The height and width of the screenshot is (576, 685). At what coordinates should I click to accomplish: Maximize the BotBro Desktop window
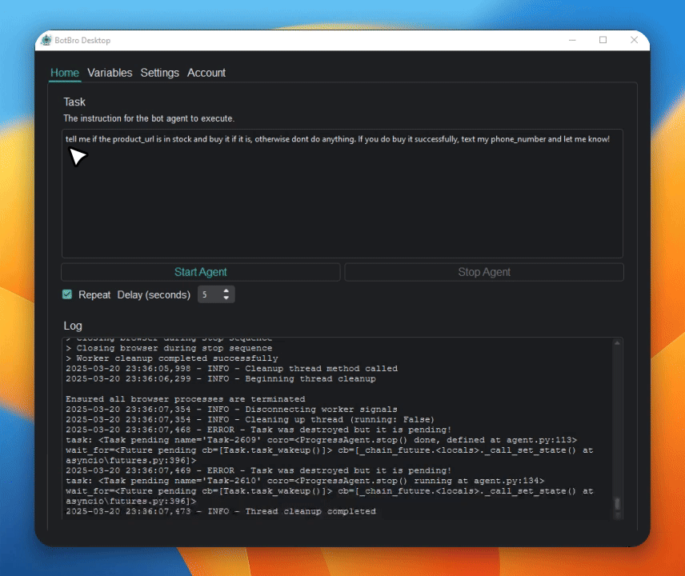click(x=603, y=40)
